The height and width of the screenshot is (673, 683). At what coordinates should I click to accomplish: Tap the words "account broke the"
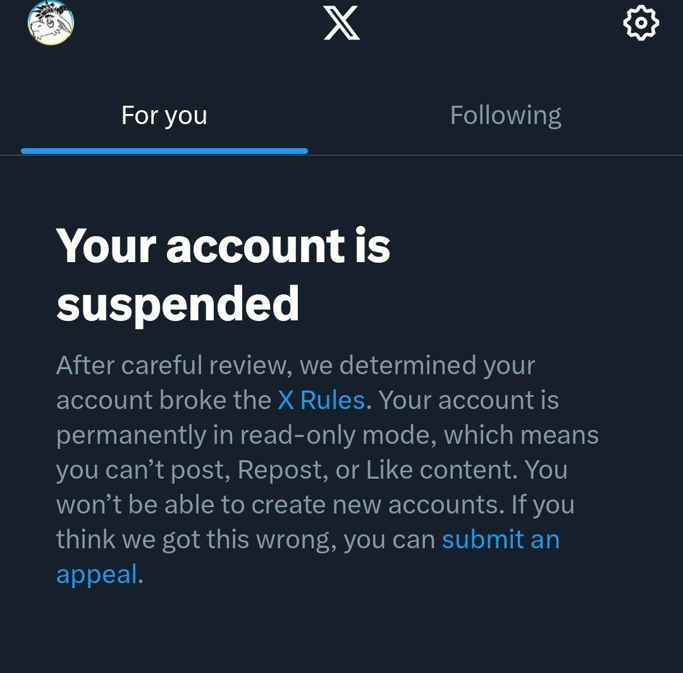click(x=164, y=400)
